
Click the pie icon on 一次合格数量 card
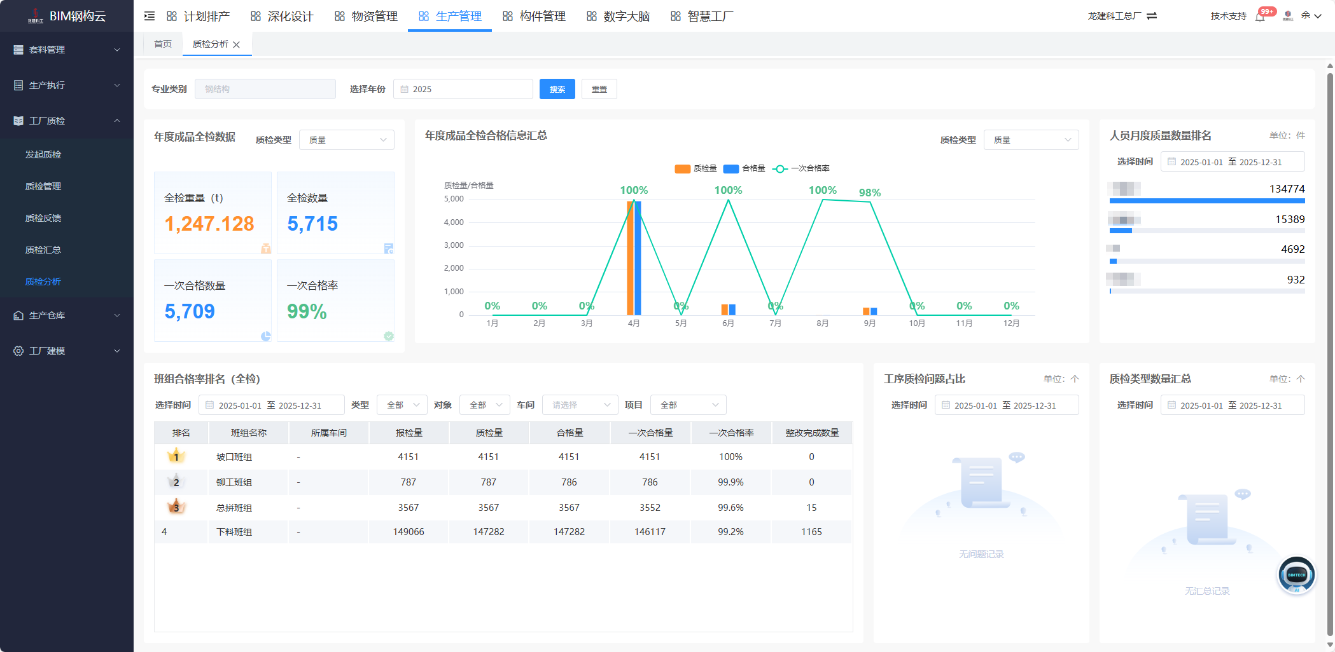tap(266, 336)
